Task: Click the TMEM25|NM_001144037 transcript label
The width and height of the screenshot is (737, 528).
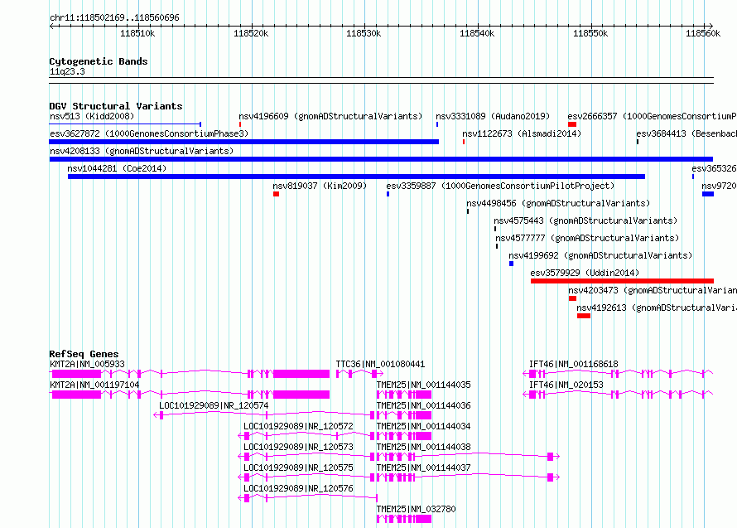Action: 423,467
